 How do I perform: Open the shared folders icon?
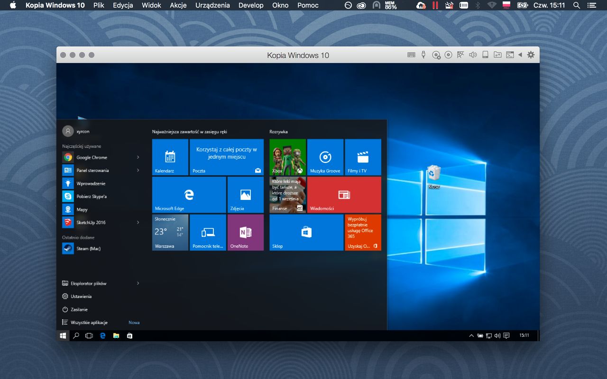[497, 55]
